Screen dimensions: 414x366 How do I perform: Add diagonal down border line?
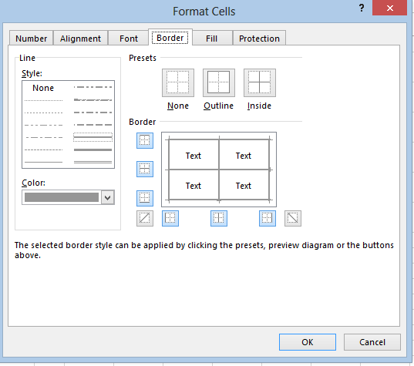click(293, 218)
